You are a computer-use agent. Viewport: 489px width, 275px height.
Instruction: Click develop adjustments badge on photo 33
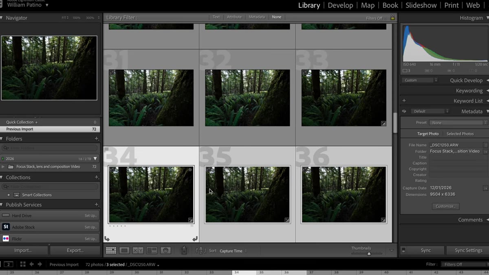click(x=383, y=123)
